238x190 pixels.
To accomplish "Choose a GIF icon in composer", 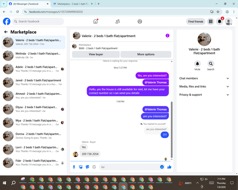I will [94, 167].
